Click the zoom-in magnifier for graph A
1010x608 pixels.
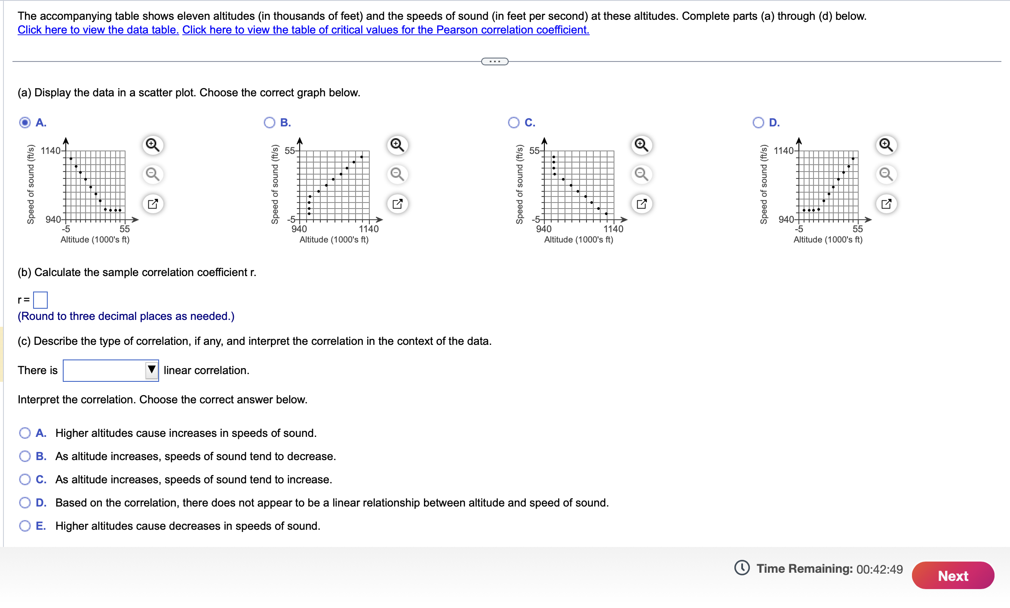point(153,145)
